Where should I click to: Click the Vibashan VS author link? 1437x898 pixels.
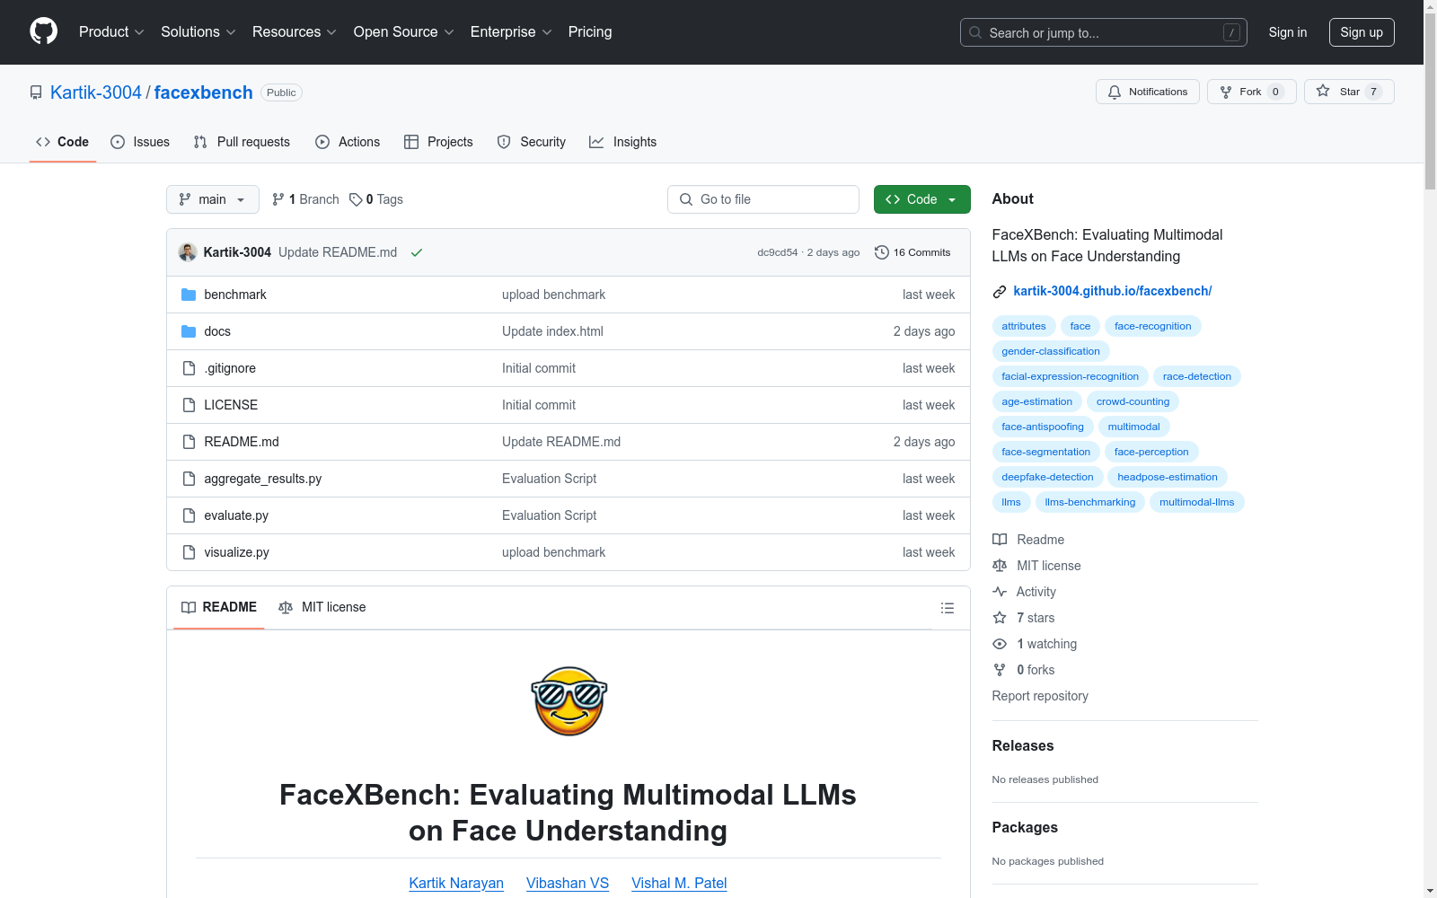568,884
